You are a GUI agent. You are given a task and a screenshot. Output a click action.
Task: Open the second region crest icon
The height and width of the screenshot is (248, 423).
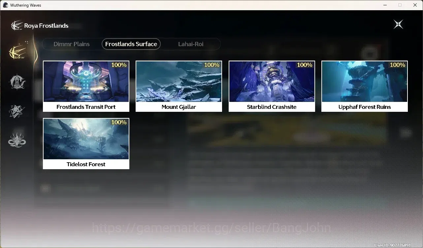point(17,82)
